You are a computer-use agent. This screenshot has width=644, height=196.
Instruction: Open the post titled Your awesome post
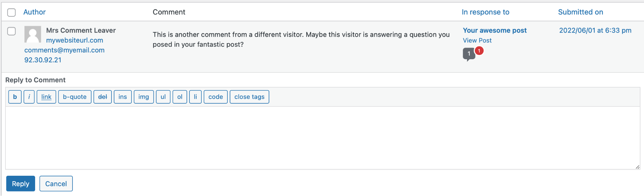(495, 30)
